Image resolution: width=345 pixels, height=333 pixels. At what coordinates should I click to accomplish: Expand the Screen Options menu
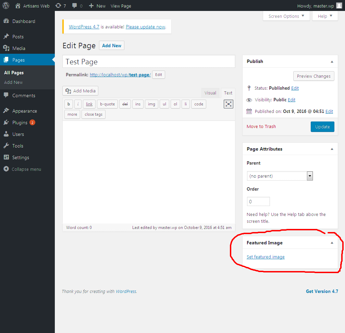[x=286, y=16]
